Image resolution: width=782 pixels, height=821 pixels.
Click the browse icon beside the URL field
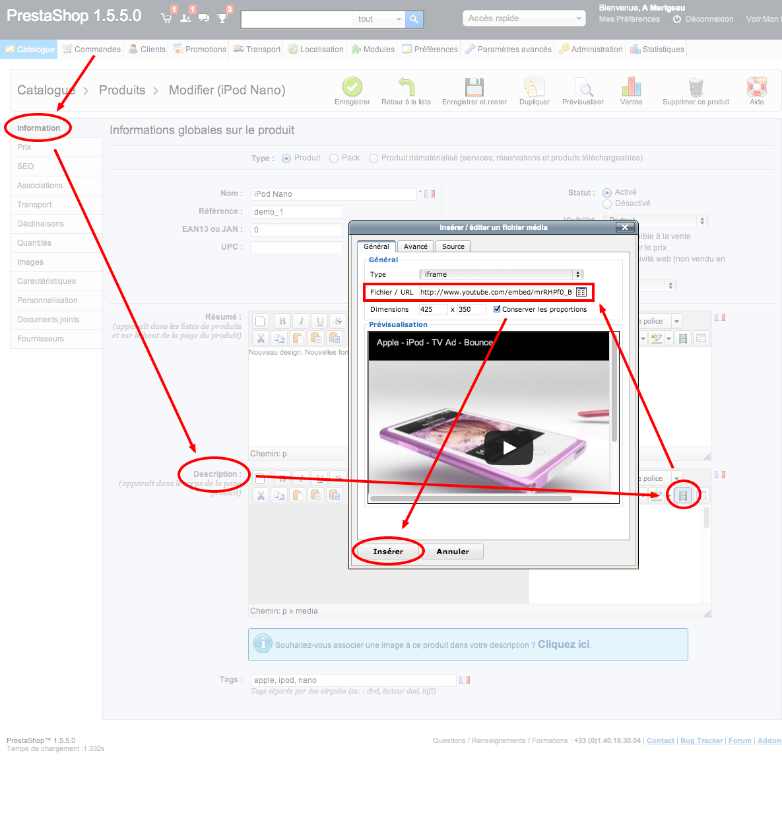tap(581, 292)
